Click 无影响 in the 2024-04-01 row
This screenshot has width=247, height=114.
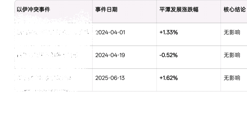pyautogui.click(x=232, y=32)
